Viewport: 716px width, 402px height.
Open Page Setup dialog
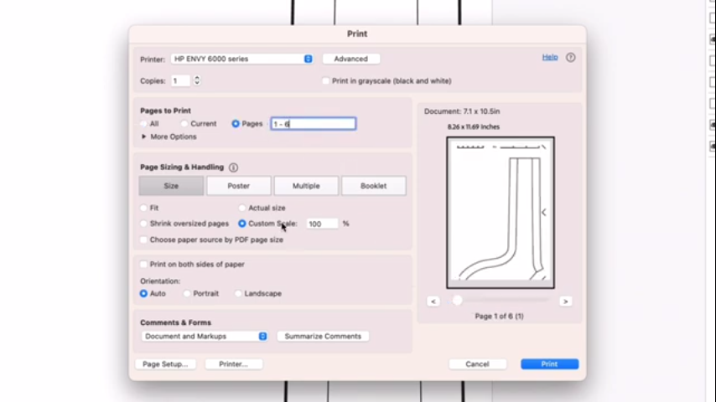(x=165, y=364)
